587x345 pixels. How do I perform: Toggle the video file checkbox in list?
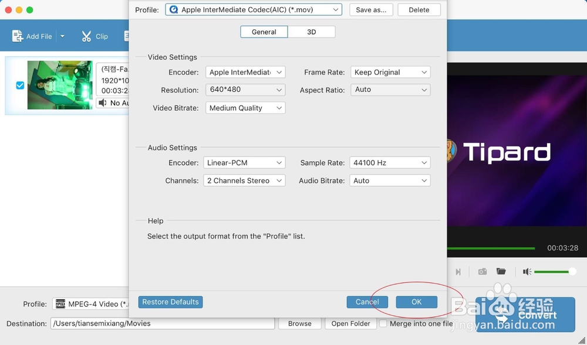(20, 86)
